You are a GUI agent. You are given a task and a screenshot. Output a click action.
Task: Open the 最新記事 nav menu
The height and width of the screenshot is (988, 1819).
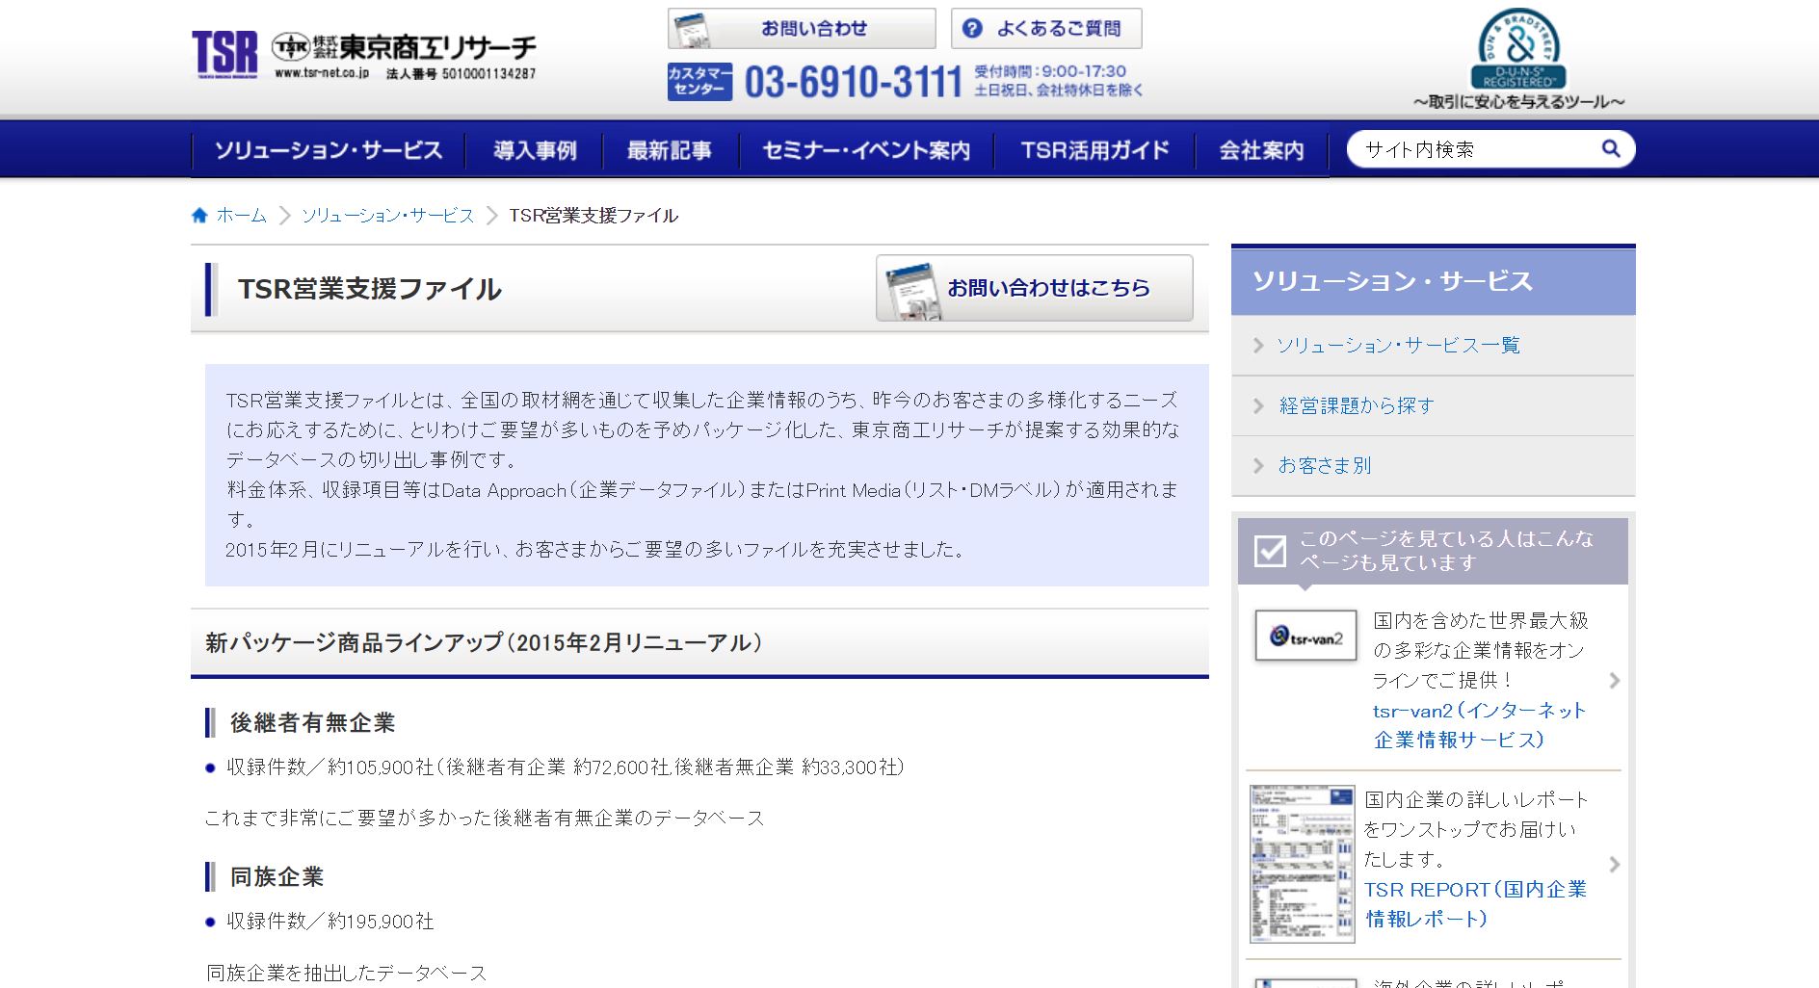point(670,150)
